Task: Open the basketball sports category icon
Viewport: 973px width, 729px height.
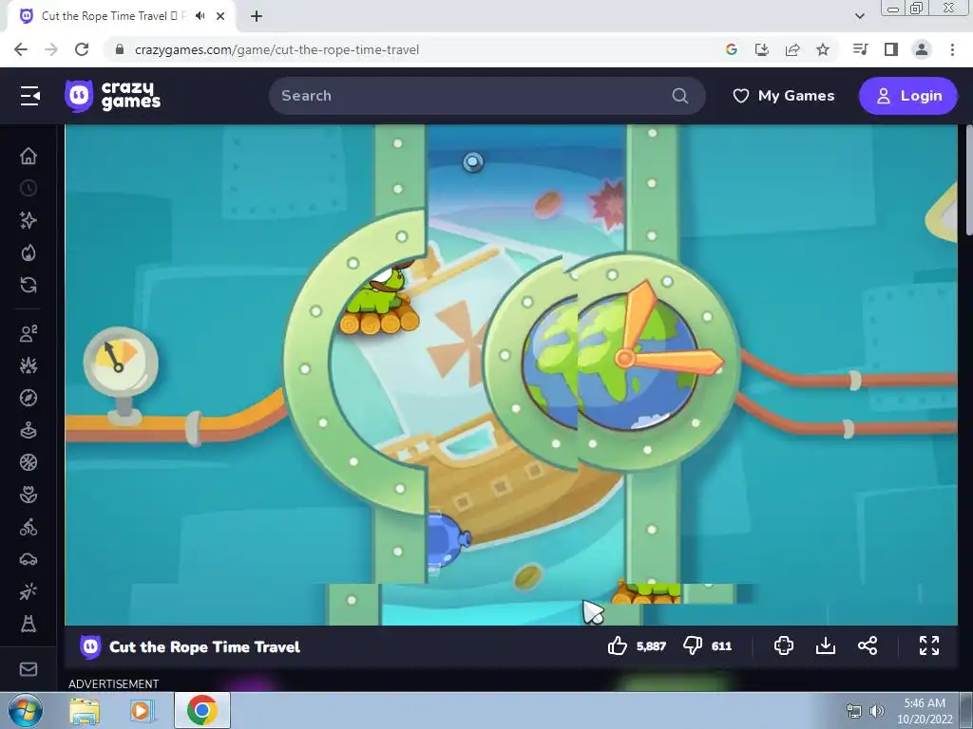Action: [29, 462]
